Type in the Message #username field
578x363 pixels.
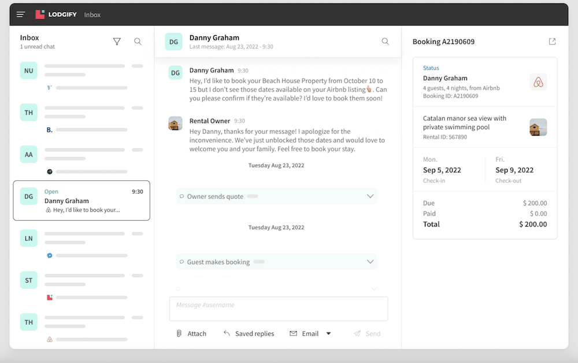click(279, 309)
